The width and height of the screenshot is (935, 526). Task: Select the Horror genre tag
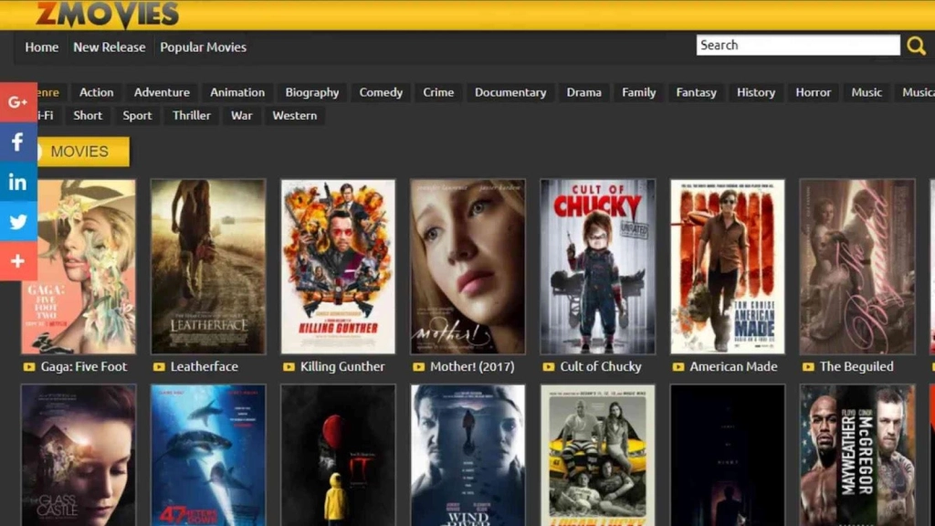[813, 92]
